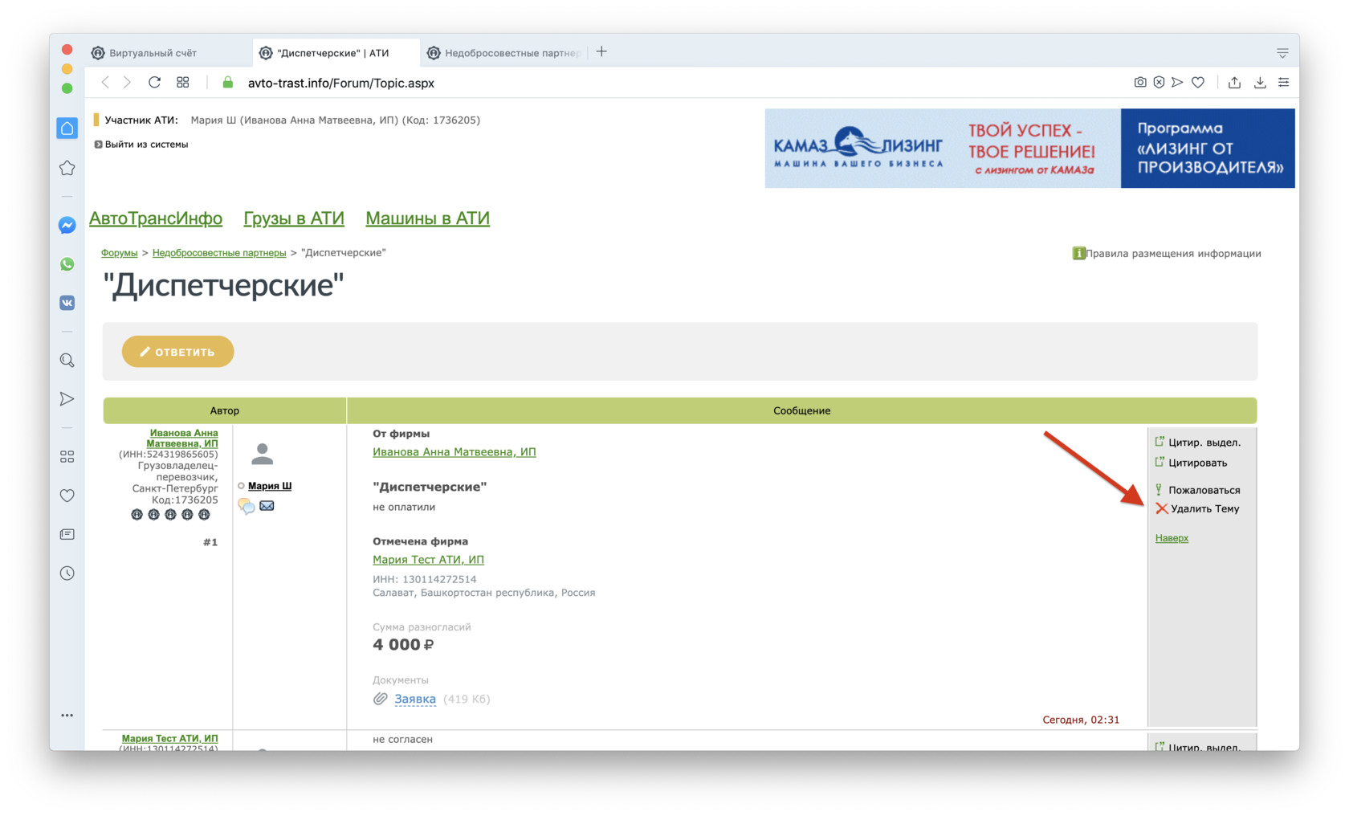Image resolution: width=1349 pixels, height=816 pixels.
Task: Reload the current page
Action: click(155, 83)
